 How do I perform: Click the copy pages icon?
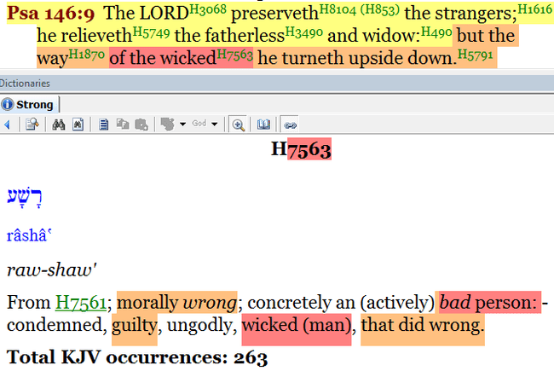coord(122,125)
